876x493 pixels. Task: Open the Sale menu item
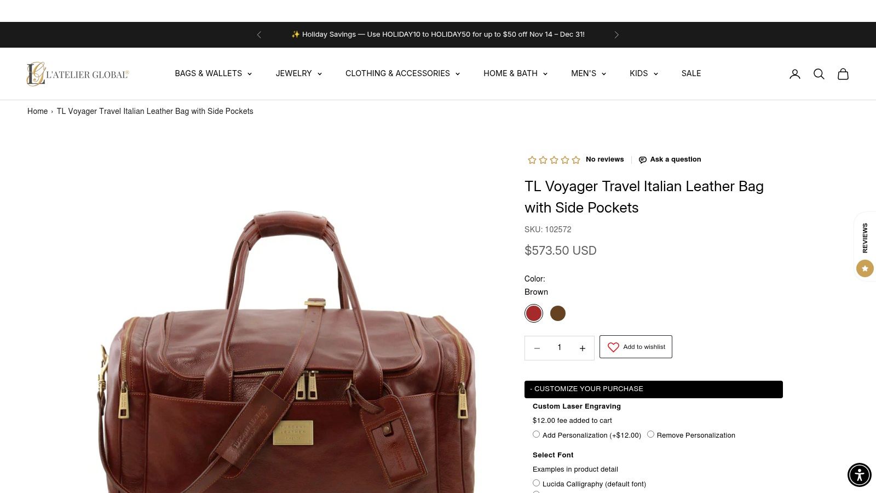(691, 73)
